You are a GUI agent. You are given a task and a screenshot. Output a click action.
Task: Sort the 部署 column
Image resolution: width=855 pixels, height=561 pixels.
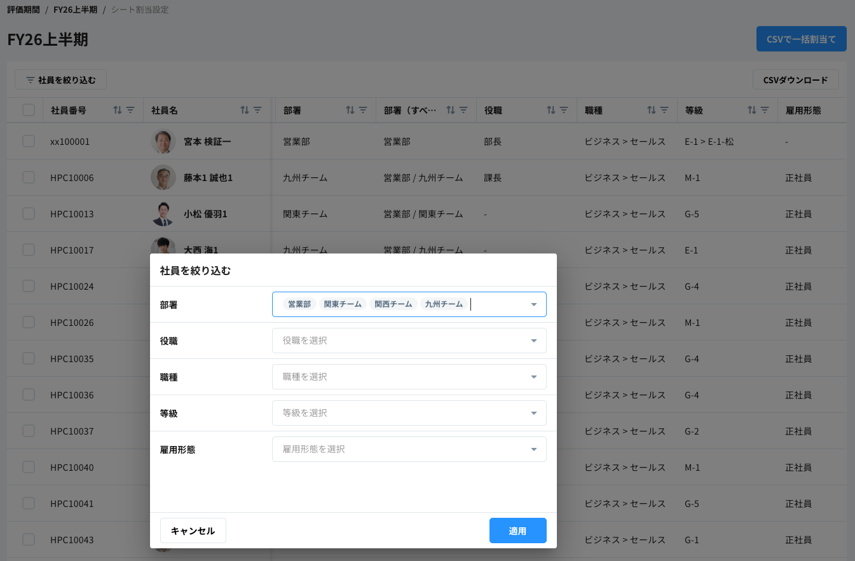350,110
